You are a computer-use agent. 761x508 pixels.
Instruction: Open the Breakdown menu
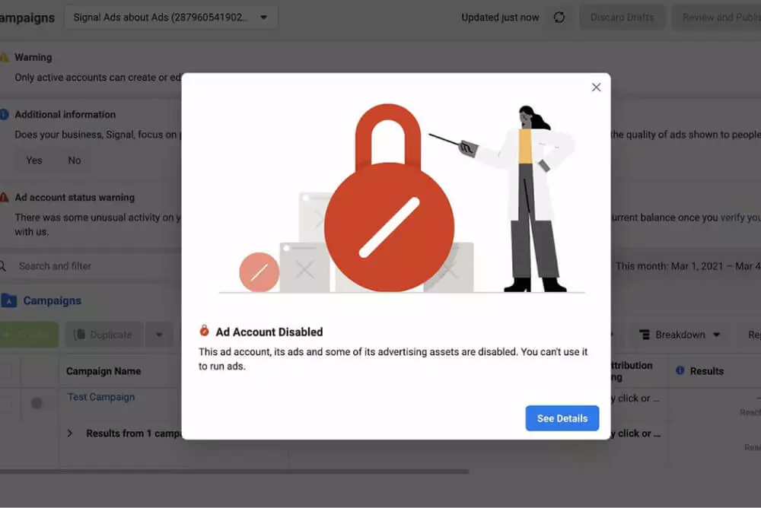pyautogui.click(x=680, y=335)
